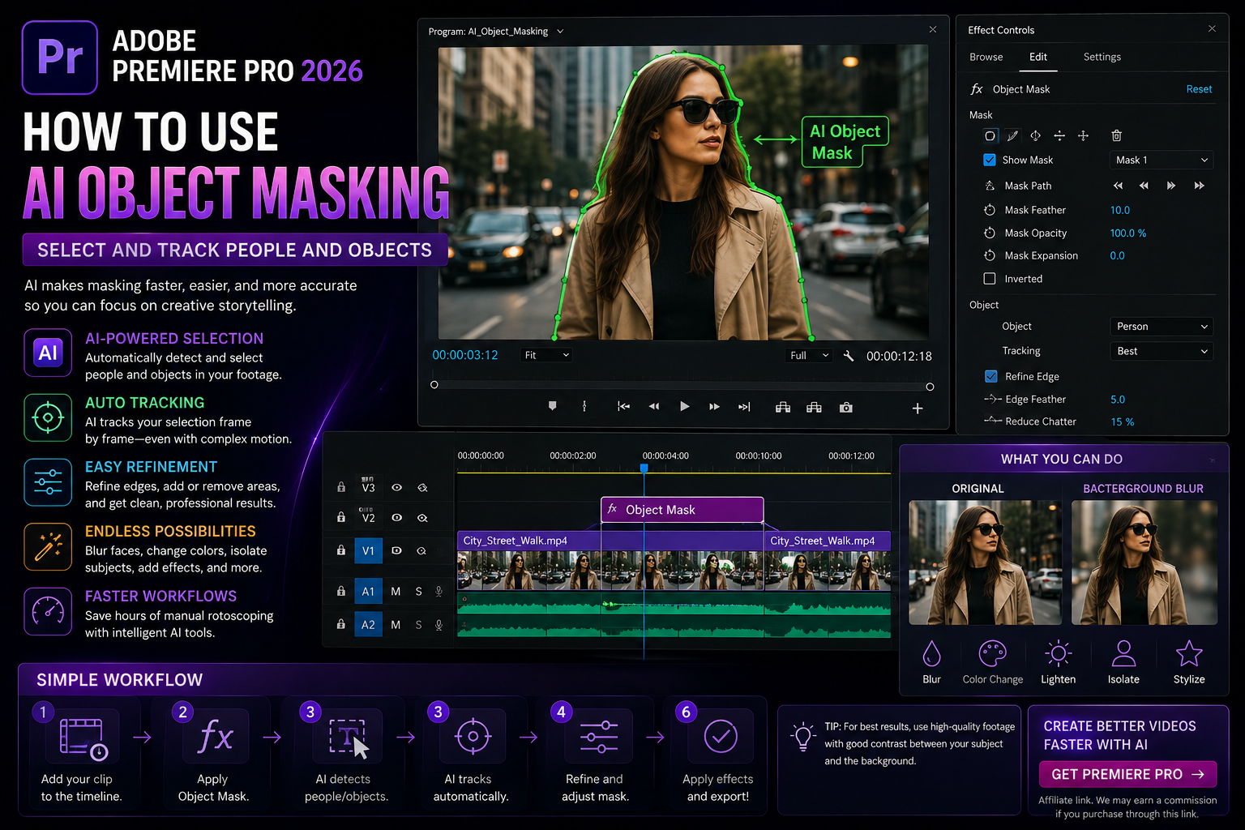Select the A2 track target
The width and height of the screenshot is (1245, 830).
click(x=368, y=625)
